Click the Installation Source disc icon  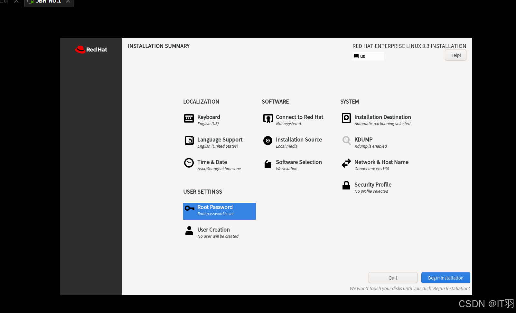coord(268,141)
